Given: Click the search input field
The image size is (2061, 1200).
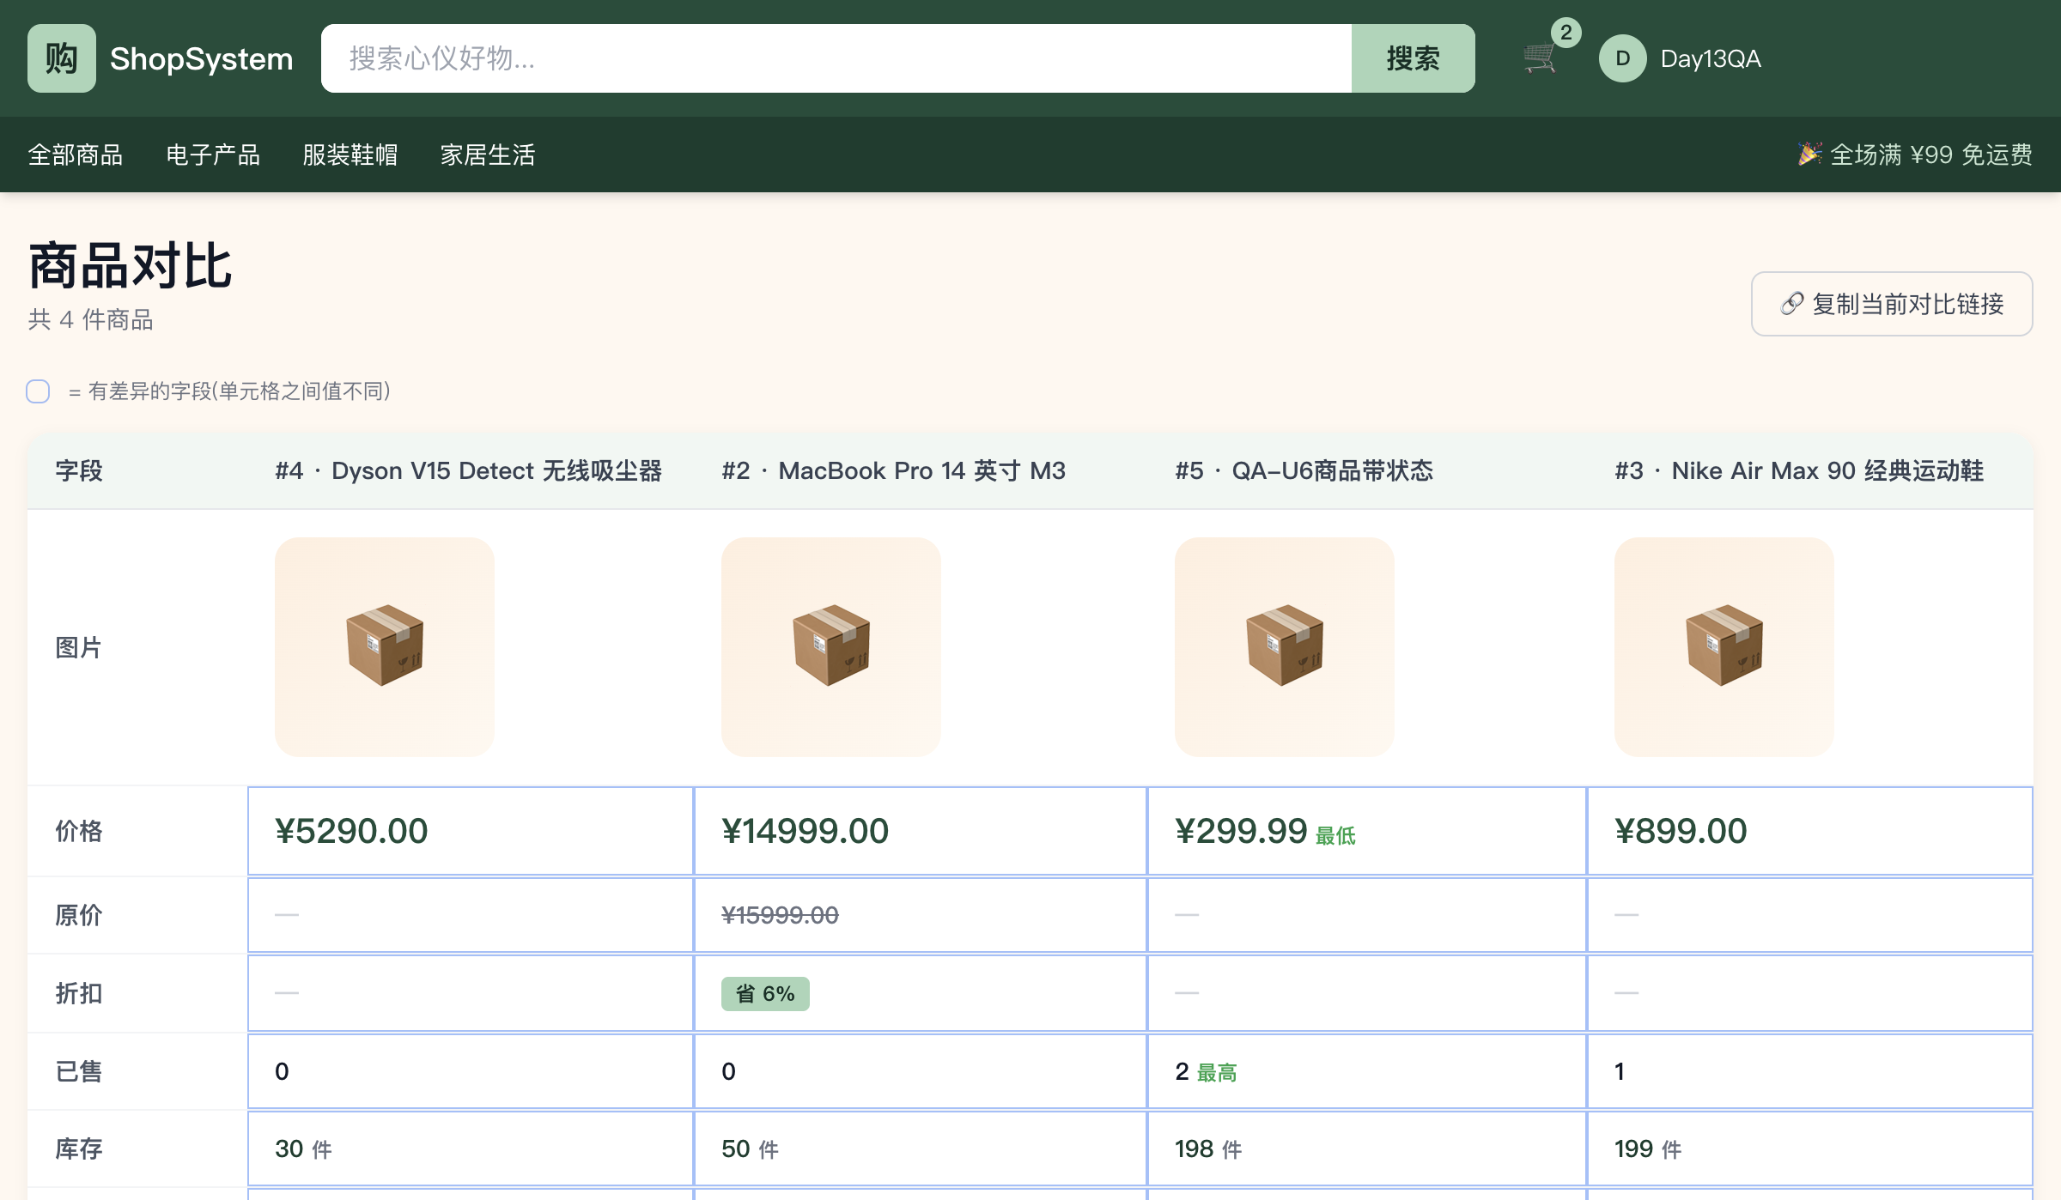Looking at the screenshot, I should [x=836, y=58].
